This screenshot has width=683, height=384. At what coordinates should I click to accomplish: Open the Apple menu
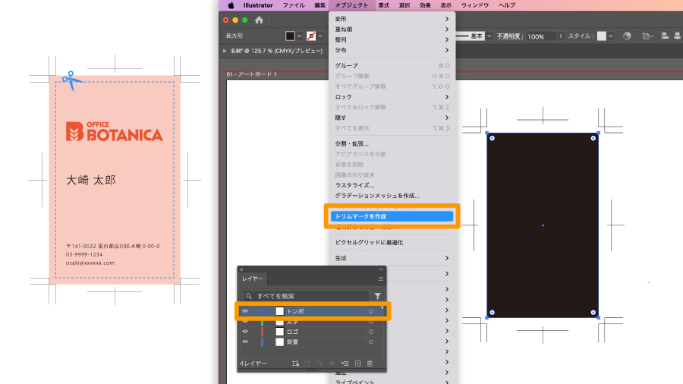coord(231,5)
